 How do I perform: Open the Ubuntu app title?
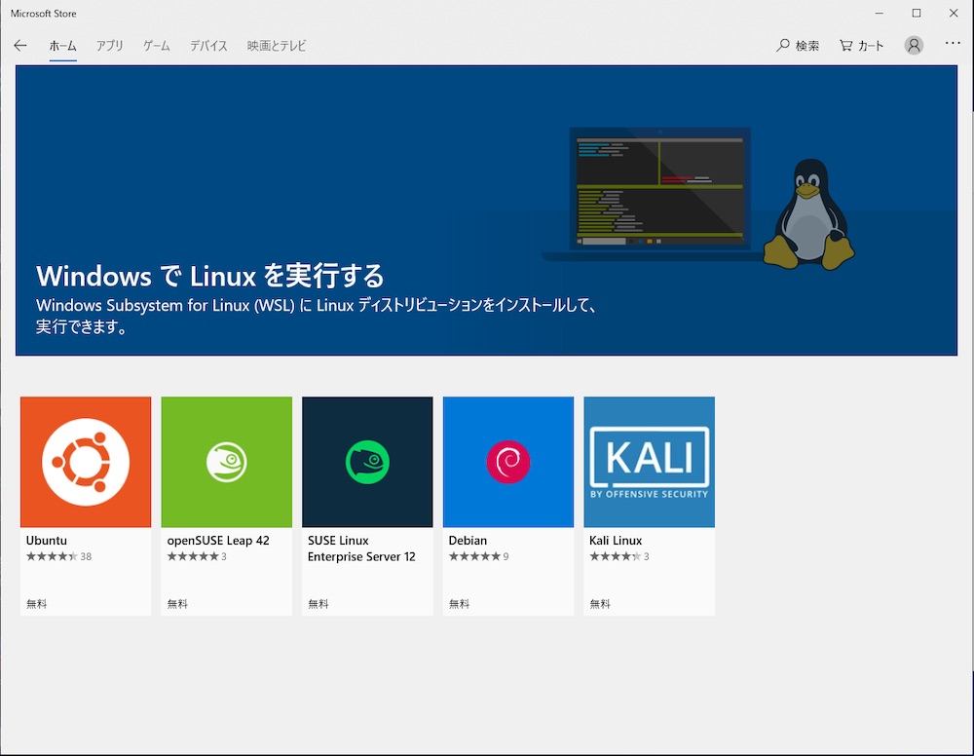click(47, 541)
